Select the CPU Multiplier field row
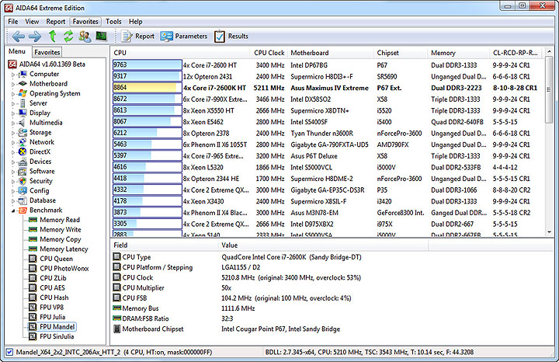559x362 pixels. (269, 288)
